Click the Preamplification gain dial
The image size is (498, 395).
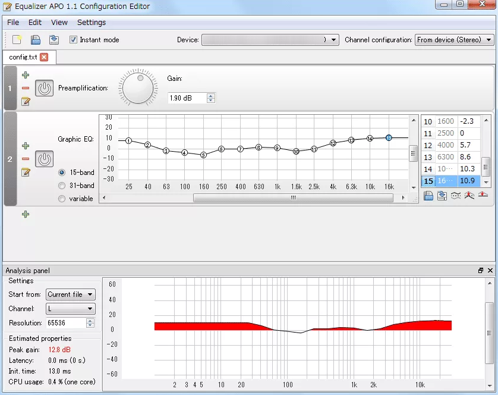(139, 88)
